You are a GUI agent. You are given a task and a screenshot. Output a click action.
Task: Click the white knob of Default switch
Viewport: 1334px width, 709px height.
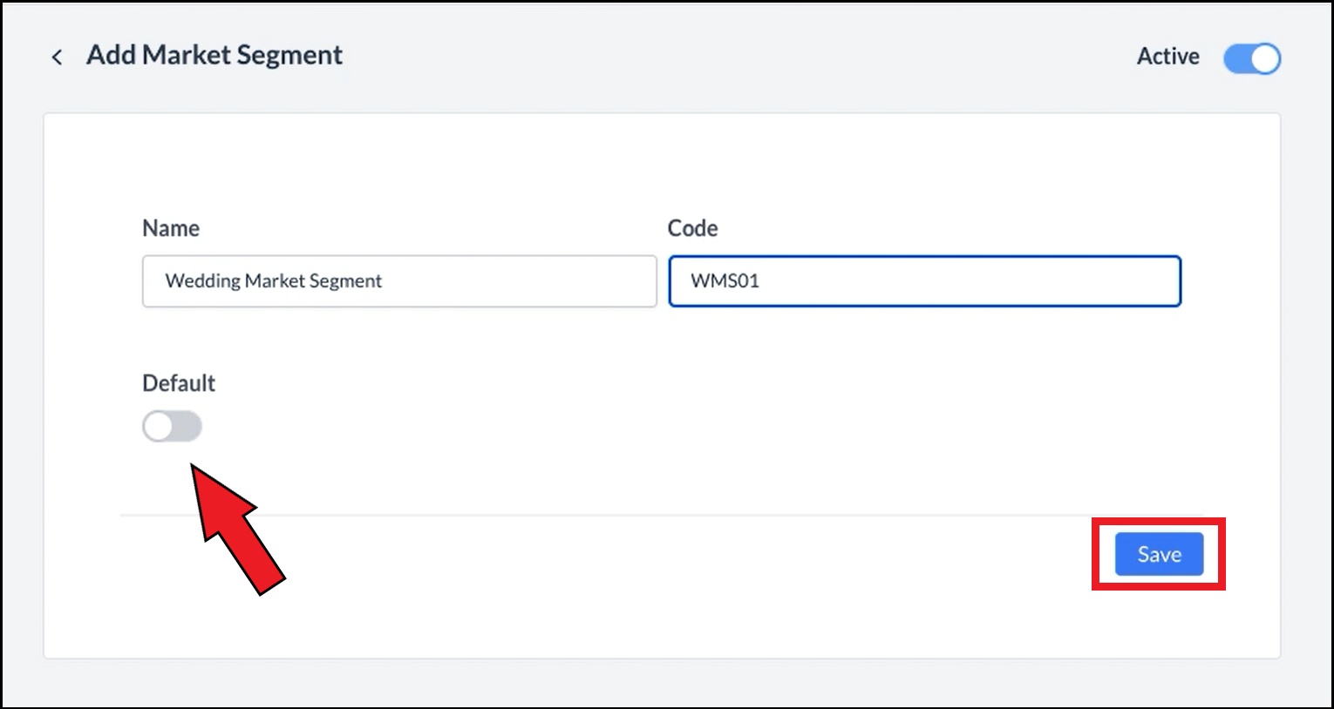(x=159, y=427)
